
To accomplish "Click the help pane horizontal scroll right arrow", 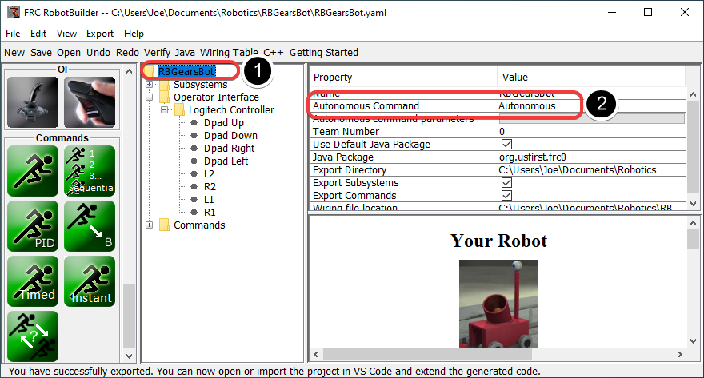I will coord(680,354).
